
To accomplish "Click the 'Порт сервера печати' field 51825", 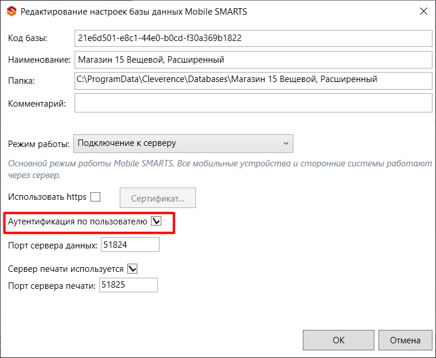I will coord(129,285).
